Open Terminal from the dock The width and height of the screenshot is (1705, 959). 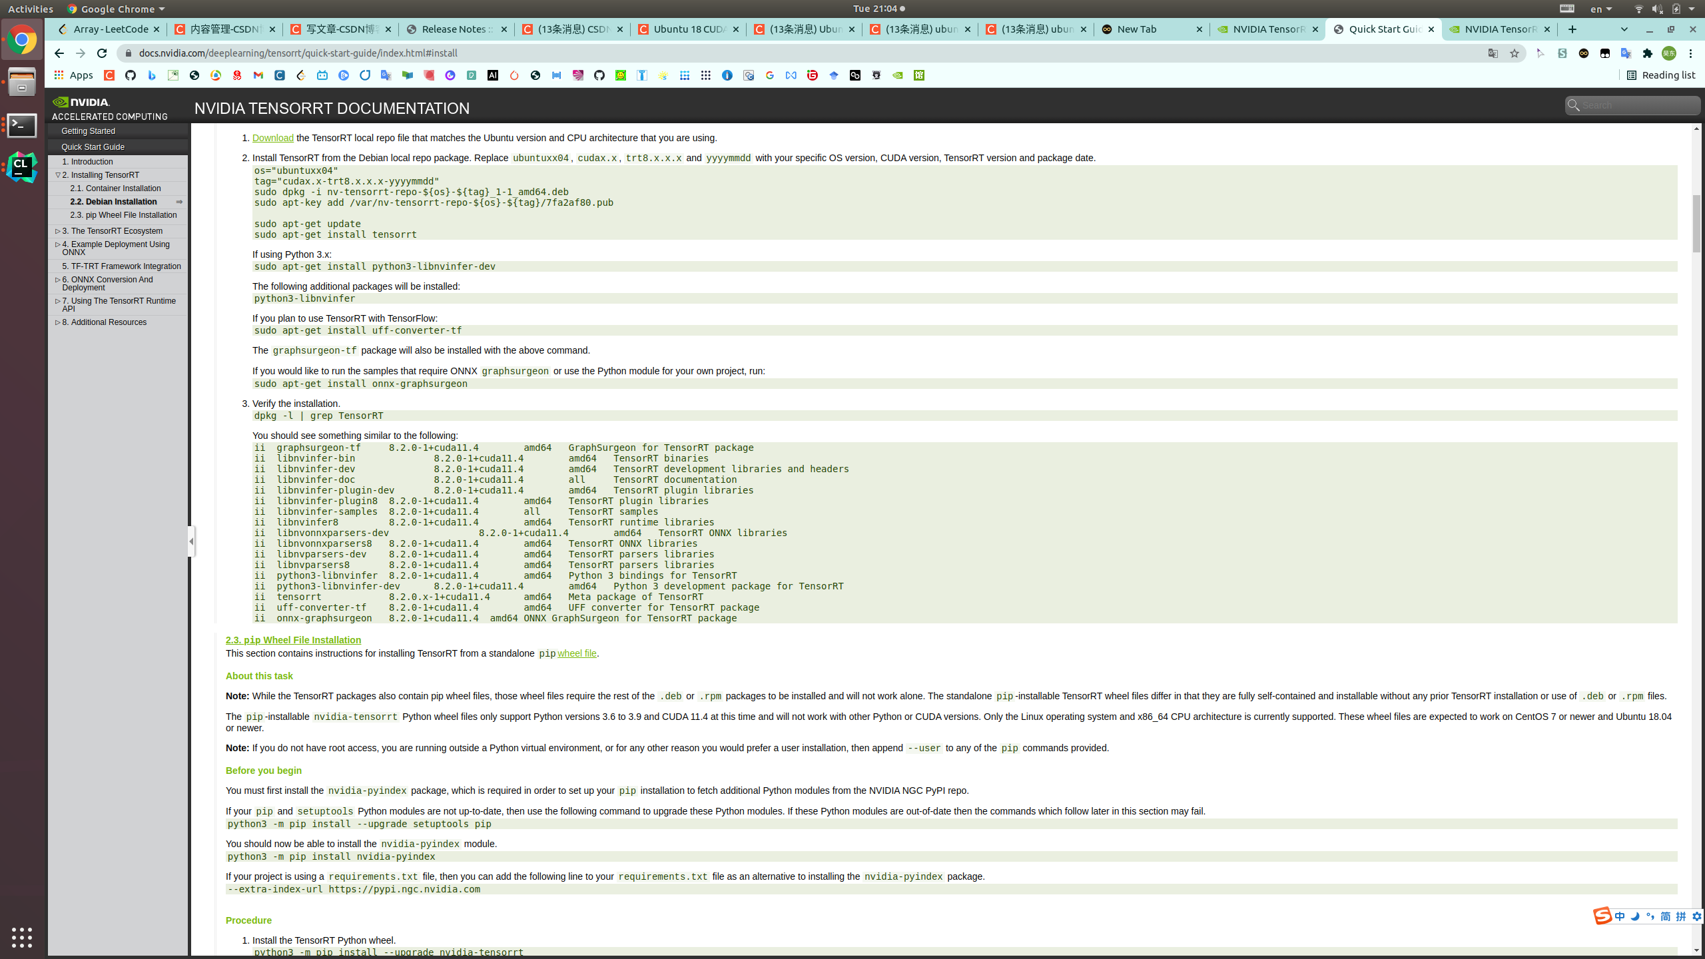(x=22, y=125)
